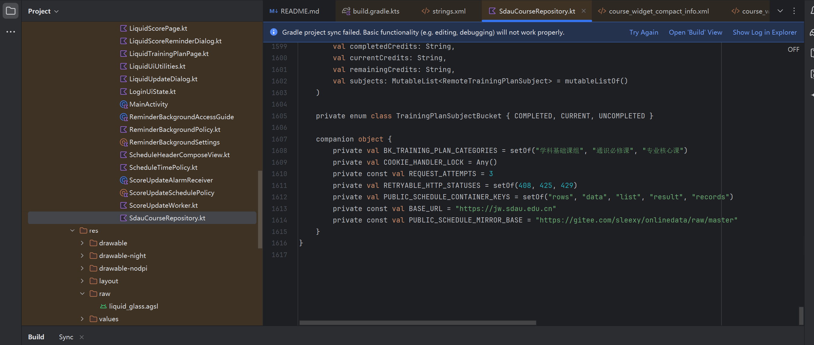Click the icon beside ReminderBackgroundSettings
The image size is (814, 345).
point(124,142)
